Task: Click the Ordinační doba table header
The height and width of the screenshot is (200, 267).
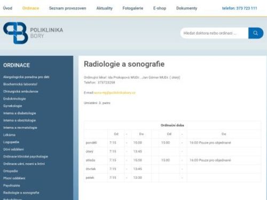Action: pyautogui.click(x=172, y=125)
